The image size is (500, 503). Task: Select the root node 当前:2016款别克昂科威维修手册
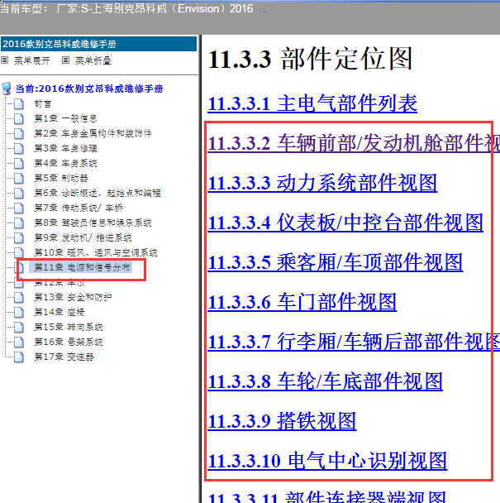[x=89, y=89]
